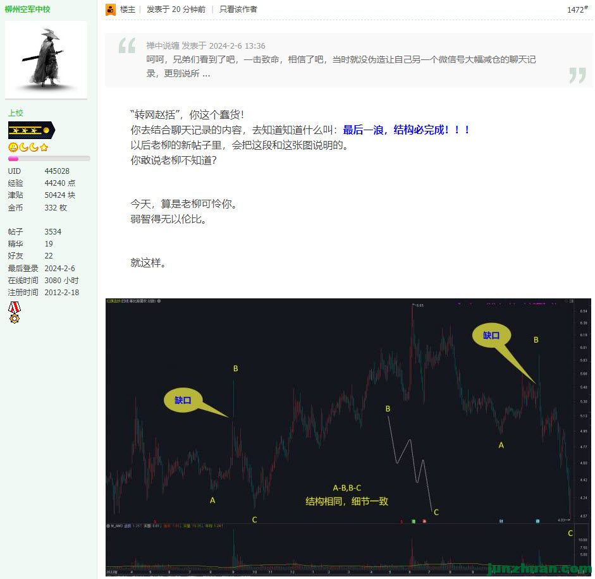Filter posts with 只看该作者
Screen dimensions: 595x579
[x=238, y=9]
